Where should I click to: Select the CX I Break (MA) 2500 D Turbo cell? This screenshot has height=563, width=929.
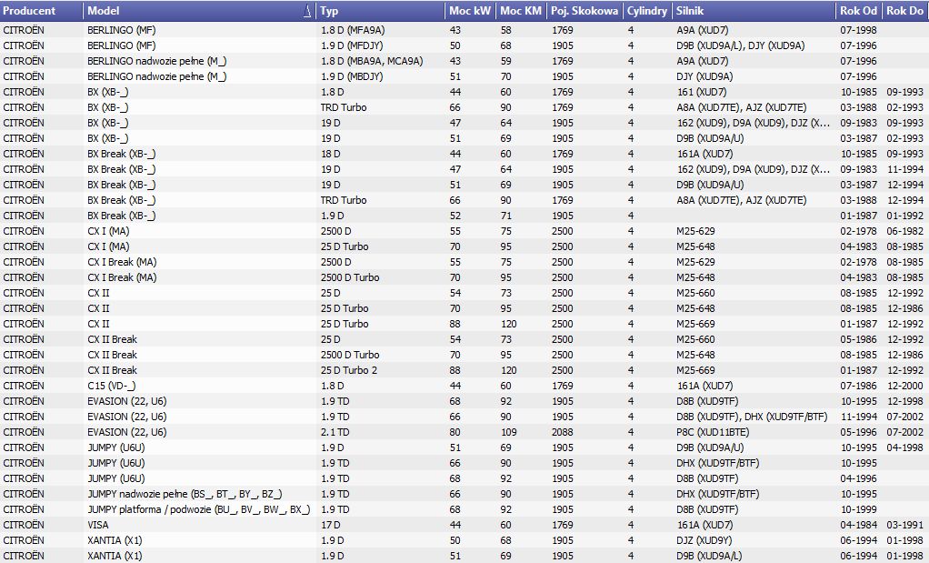[350, 277]
